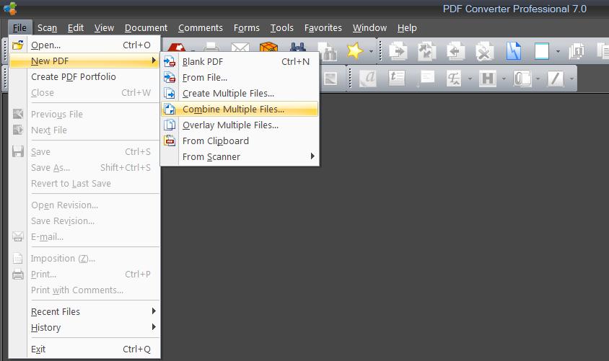Click the paperclip attach file icon
Viewport: 609px width, 361px height.
522,79
